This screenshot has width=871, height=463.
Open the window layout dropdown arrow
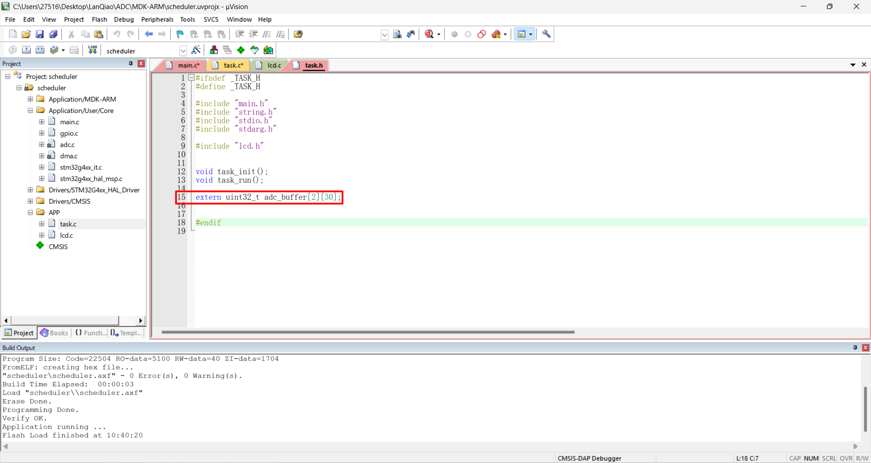pyautogui.click(x=531, y=34)
